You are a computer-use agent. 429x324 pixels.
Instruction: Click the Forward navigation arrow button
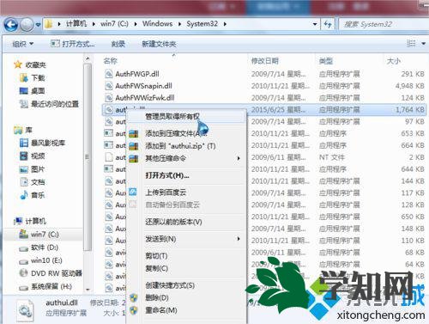coord(27,25)
